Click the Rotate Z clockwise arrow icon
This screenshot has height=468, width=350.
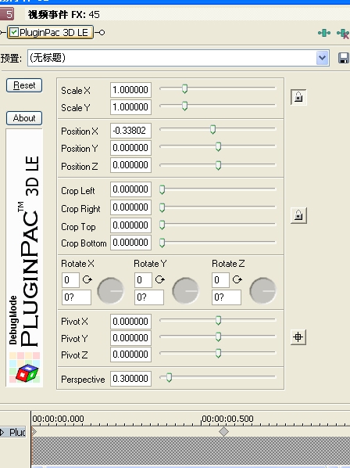[237, 279]
